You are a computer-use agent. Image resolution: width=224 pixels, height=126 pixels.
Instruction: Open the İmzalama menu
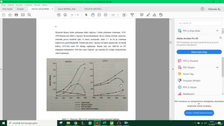[28, 5]
